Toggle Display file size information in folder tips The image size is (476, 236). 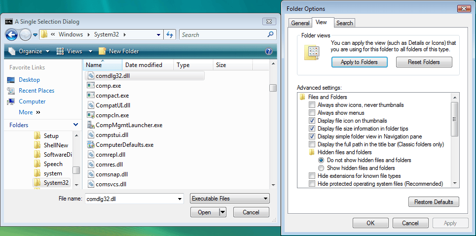pyautogui.click(x=312, y=129)
